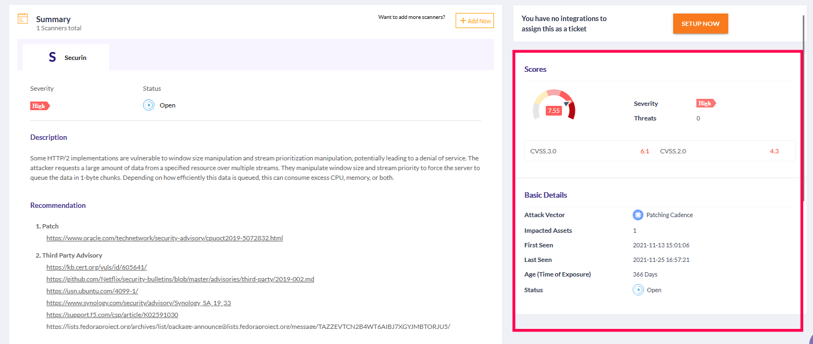Open the Synology security advisory link
The image size is (813, 344).
point(139,303)
